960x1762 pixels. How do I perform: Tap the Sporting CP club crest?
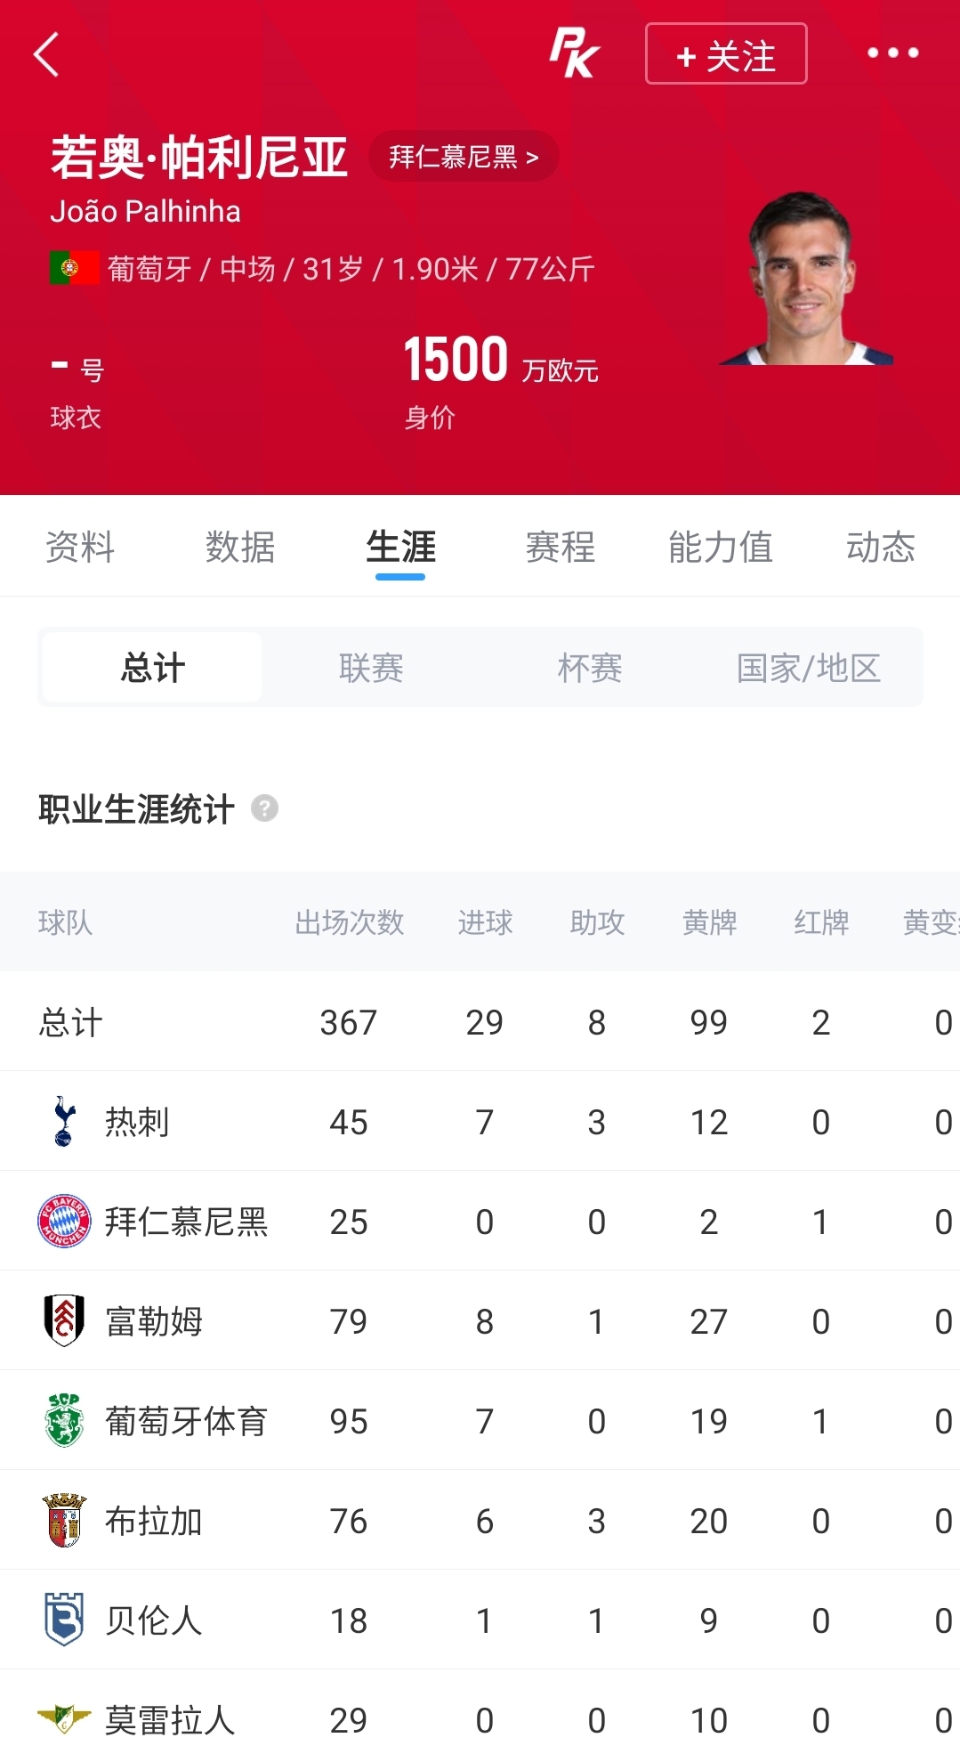64,1420
